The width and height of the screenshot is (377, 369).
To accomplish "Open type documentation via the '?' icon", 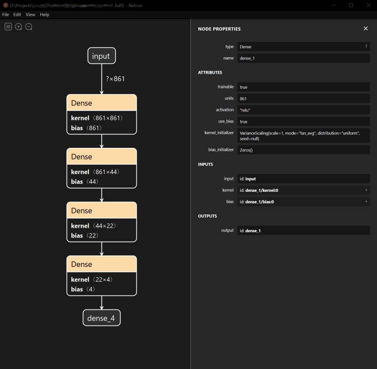I will tap(366, 46).
